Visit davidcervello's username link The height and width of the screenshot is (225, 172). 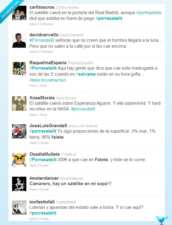click(44, 35)
